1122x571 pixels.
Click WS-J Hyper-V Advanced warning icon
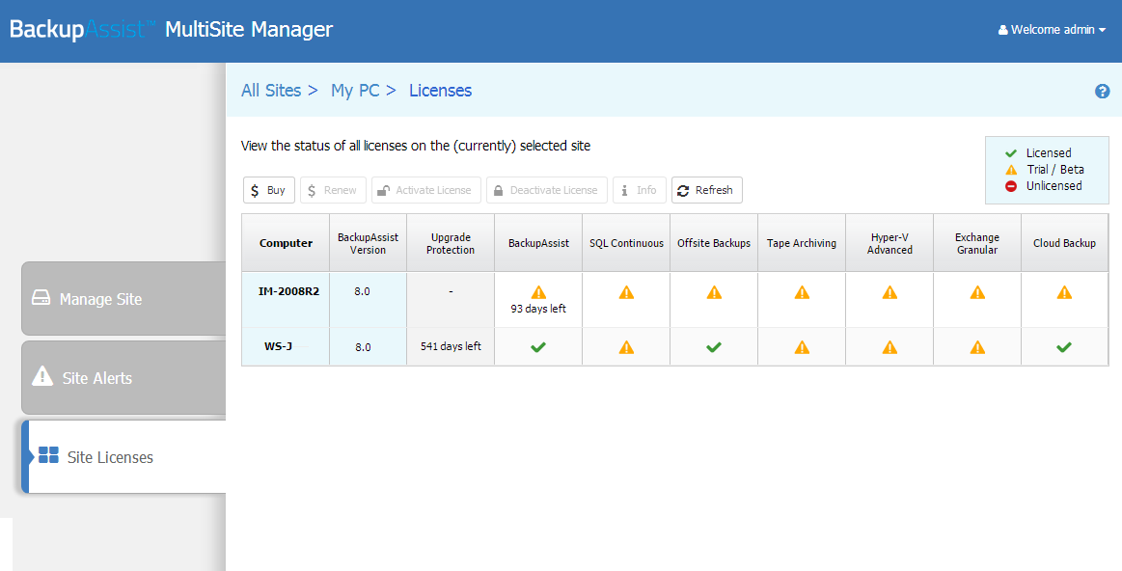coord(889,347)
